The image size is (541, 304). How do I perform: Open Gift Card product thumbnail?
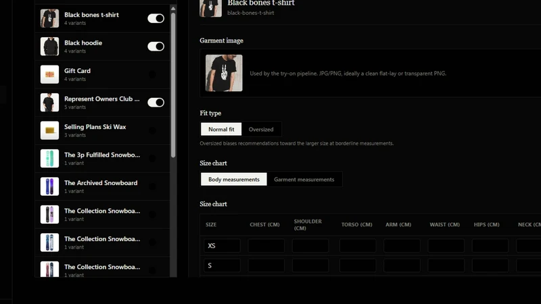tap(49, 74)
